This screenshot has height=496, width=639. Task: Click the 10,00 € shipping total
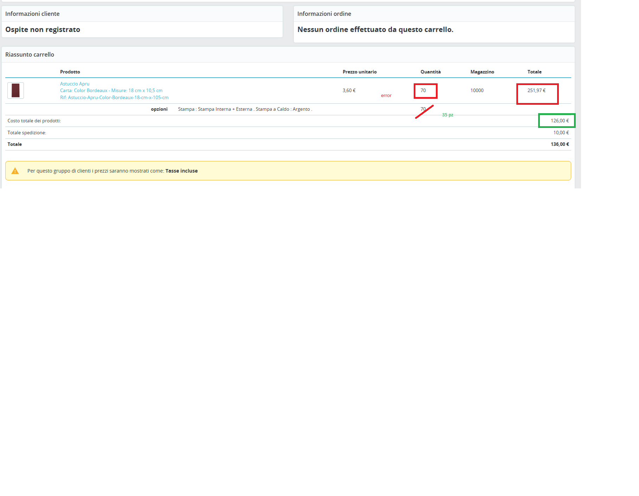click(561, 133)
